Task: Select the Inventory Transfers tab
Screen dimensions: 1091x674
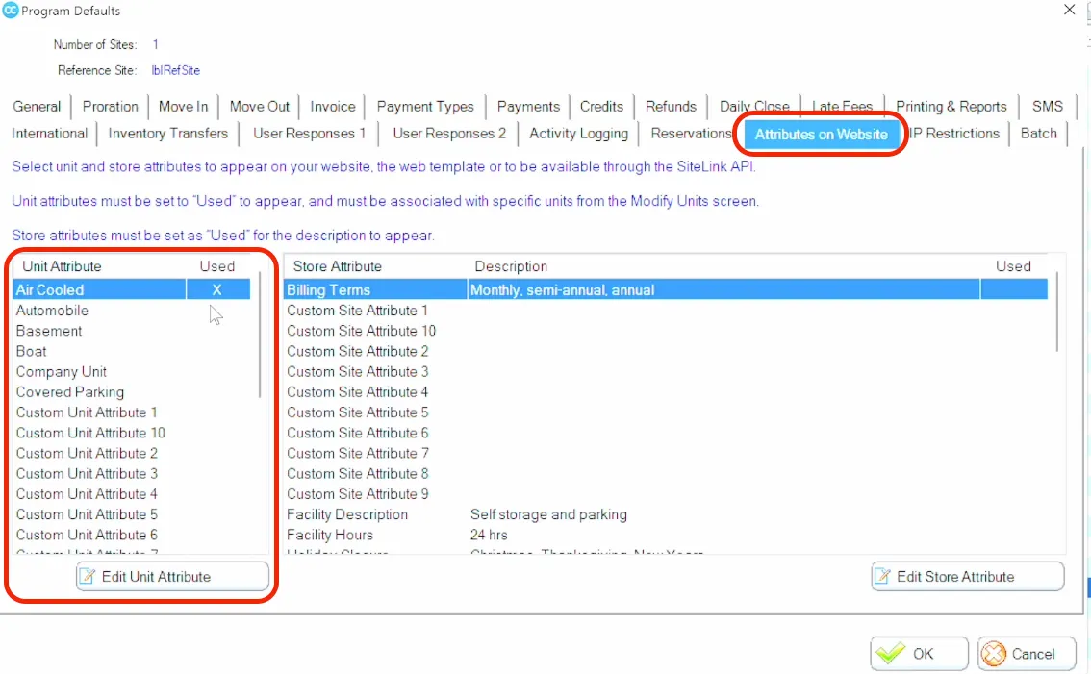Action: (167, 134)
